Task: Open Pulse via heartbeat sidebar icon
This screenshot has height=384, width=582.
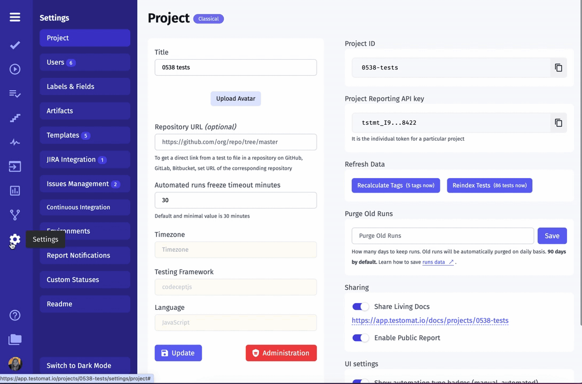Action: coord(15,142)
